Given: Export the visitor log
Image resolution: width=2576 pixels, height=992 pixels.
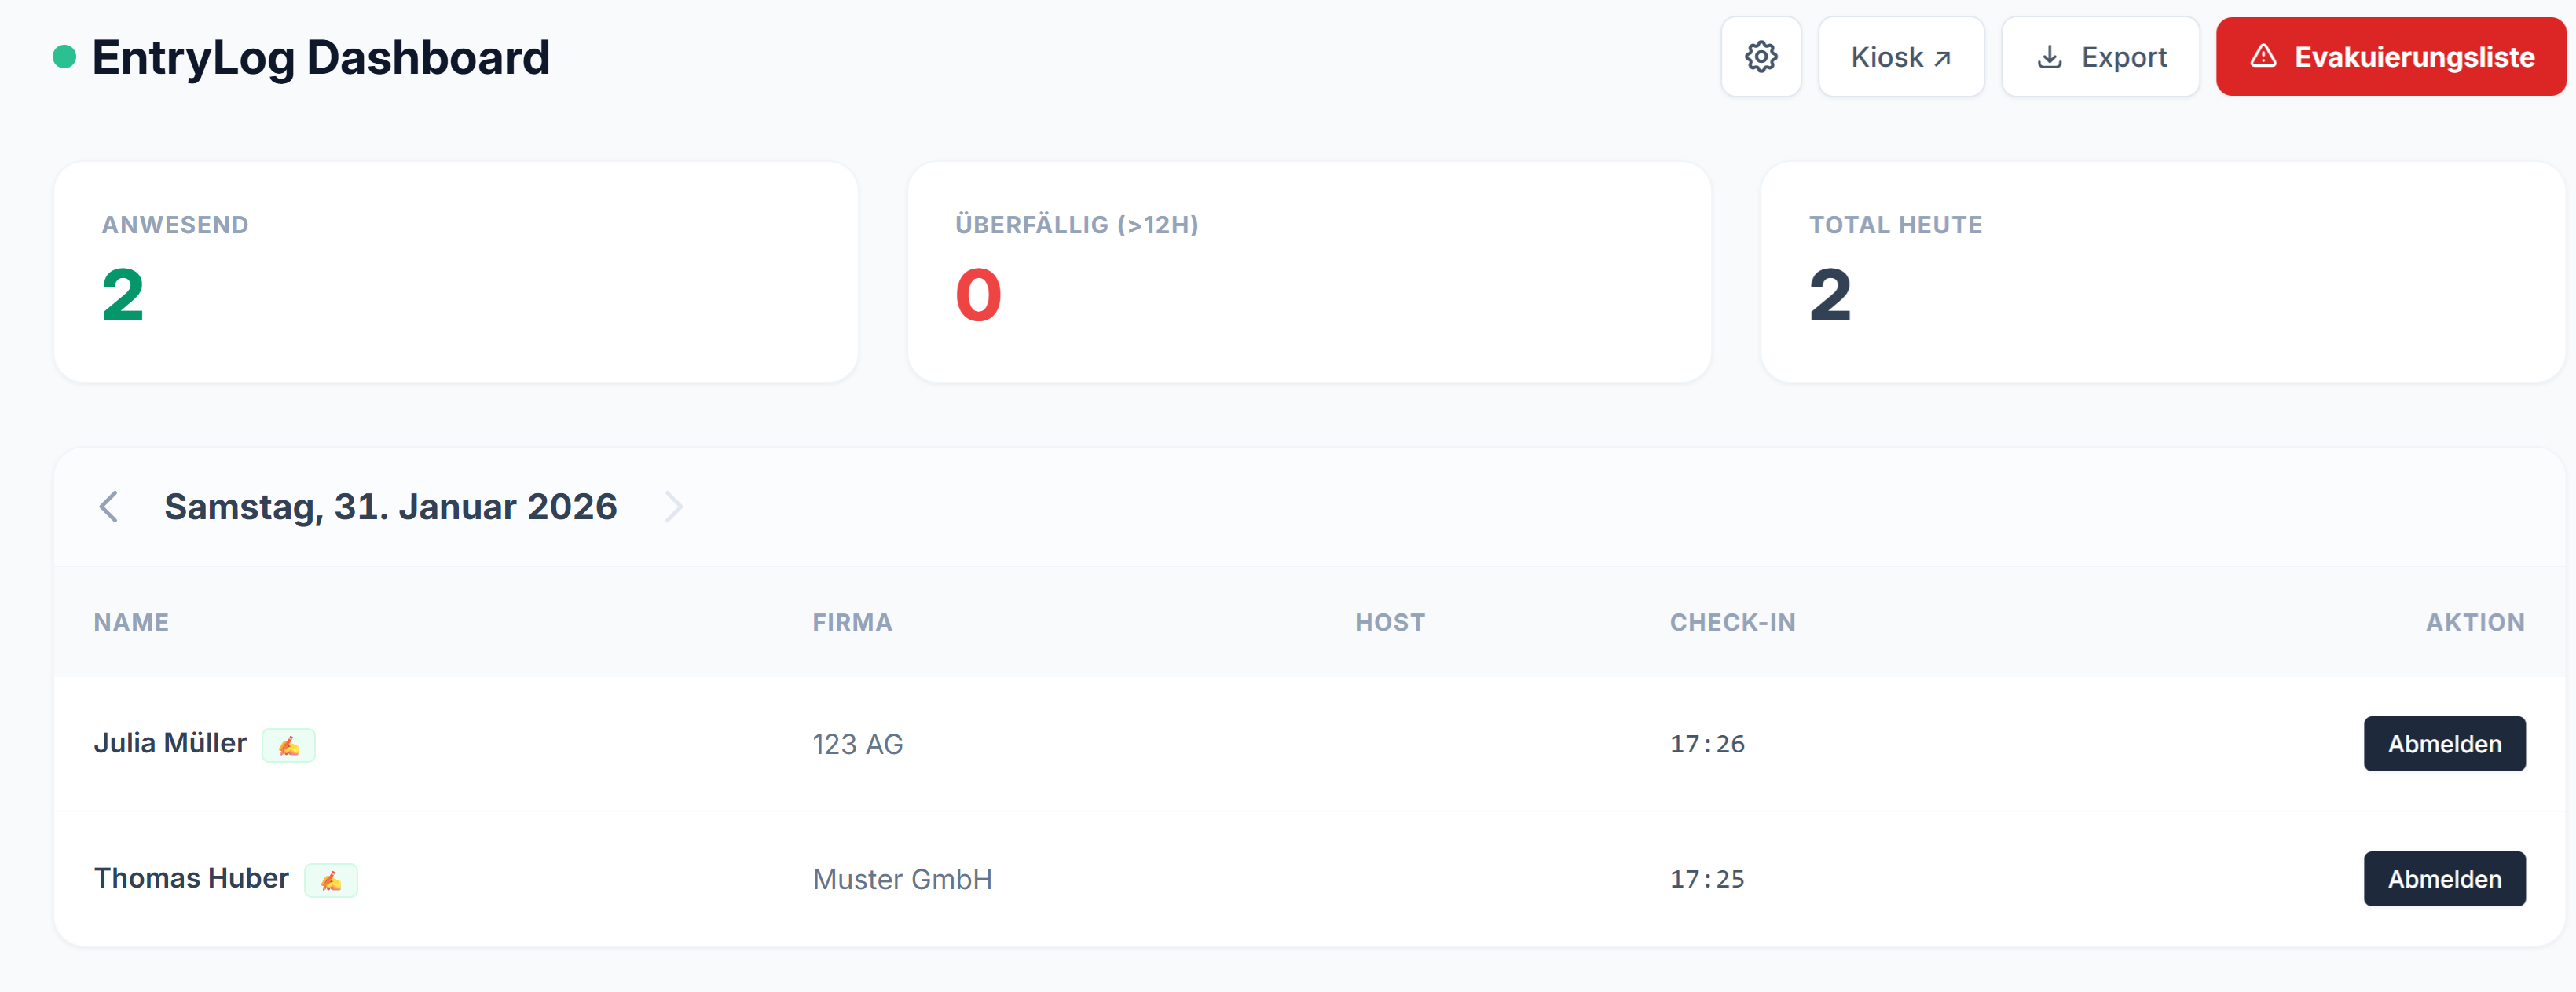Looking at the screenshot, I should click(2100, 57).
